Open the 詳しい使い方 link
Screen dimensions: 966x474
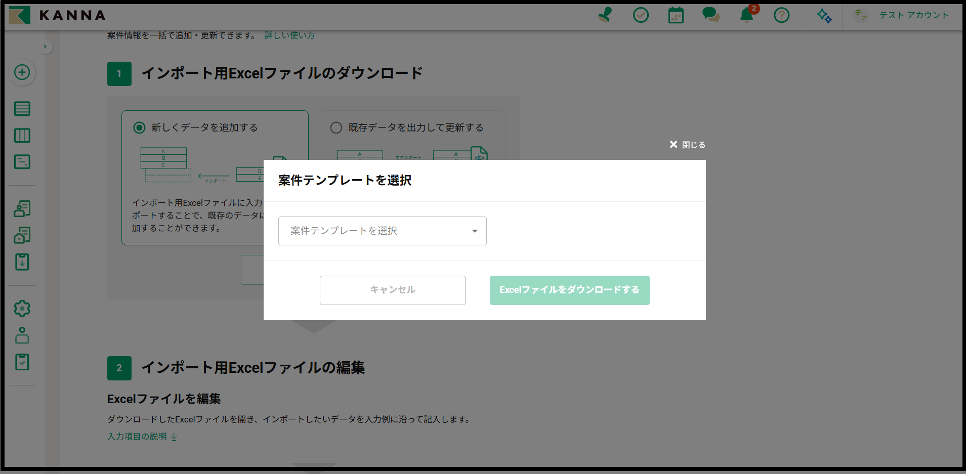coord(289,35)
